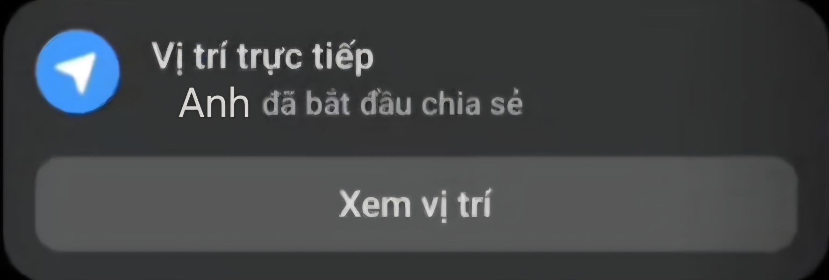Click the word "Xem" on the button
Image resolution: width=829 pixels, height=280 pixels.
click(375, 204)
